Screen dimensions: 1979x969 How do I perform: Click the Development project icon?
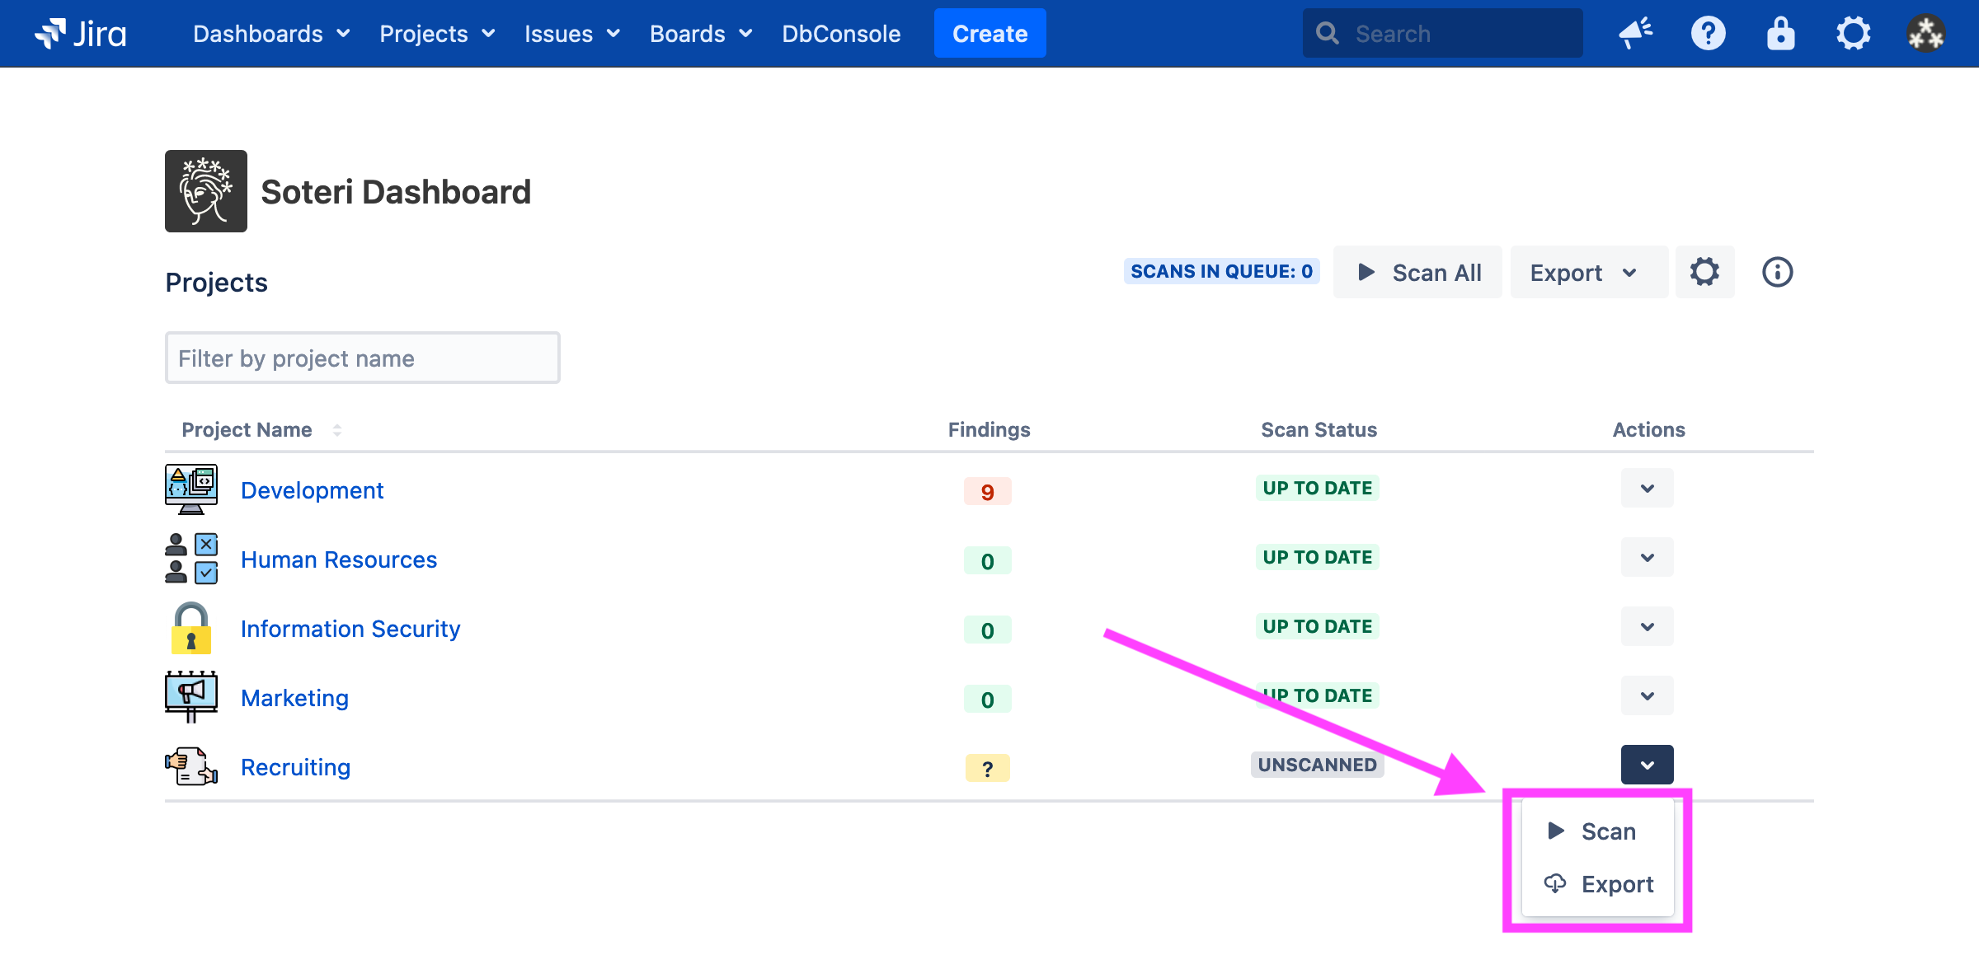(190, 489)
